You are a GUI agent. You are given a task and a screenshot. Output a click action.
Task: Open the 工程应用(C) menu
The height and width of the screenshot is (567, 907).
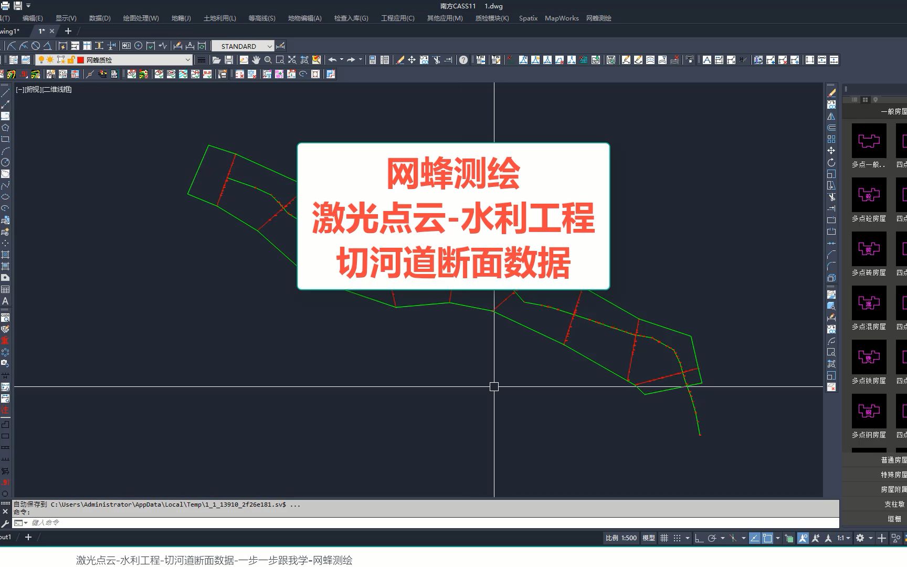(398, 18)
